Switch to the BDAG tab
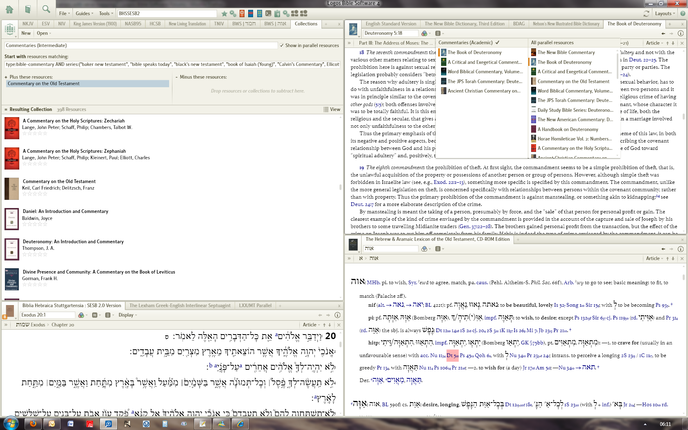The width and height of the screenshot is (688, 430). (x=519, y=24)
